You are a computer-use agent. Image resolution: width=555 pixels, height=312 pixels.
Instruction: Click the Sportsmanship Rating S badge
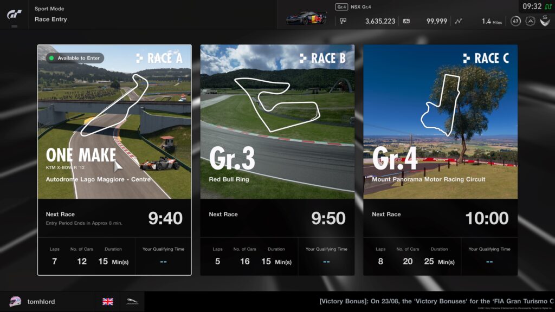coord(545,21)
